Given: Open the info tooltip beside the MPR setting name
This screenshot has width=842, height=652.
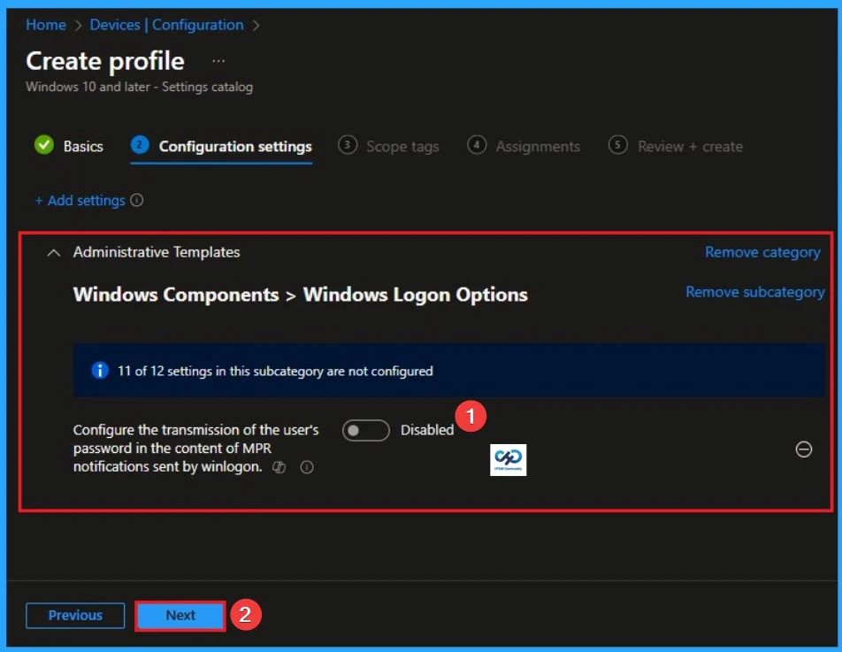Looking at the screenshot, I should pos(306,466).
